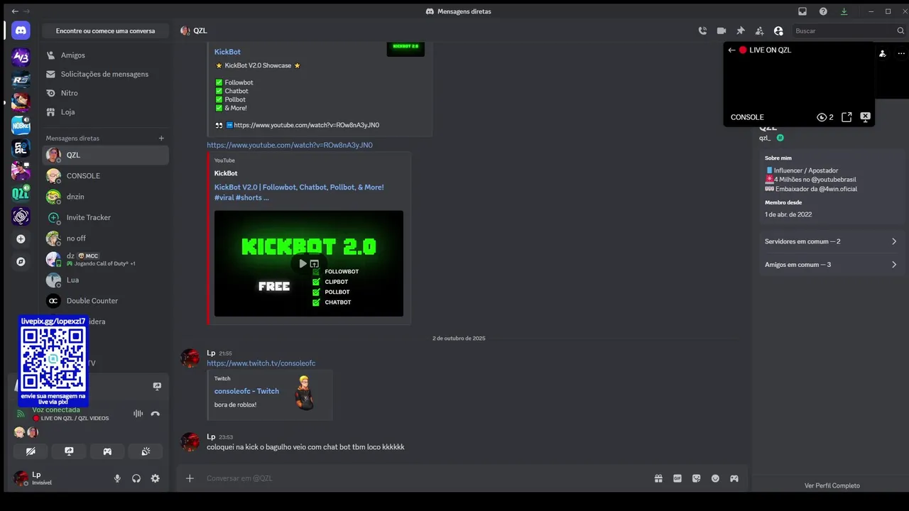The height and width of the screenshot is (511, 909).
Task: Open the GIF picker
Action: (677, 478)
